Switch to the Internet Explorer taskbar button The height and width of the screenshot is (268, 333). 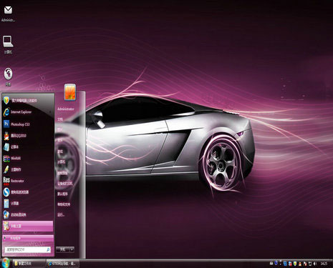coord(62,264)
